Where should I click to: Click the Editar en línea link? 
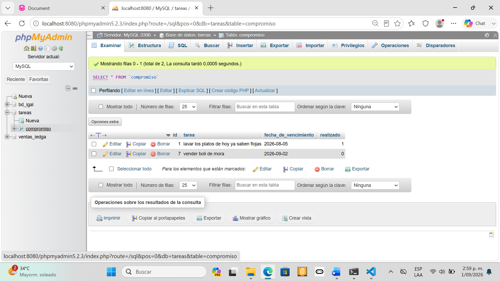pyautogui.click(x=139, y=91)
